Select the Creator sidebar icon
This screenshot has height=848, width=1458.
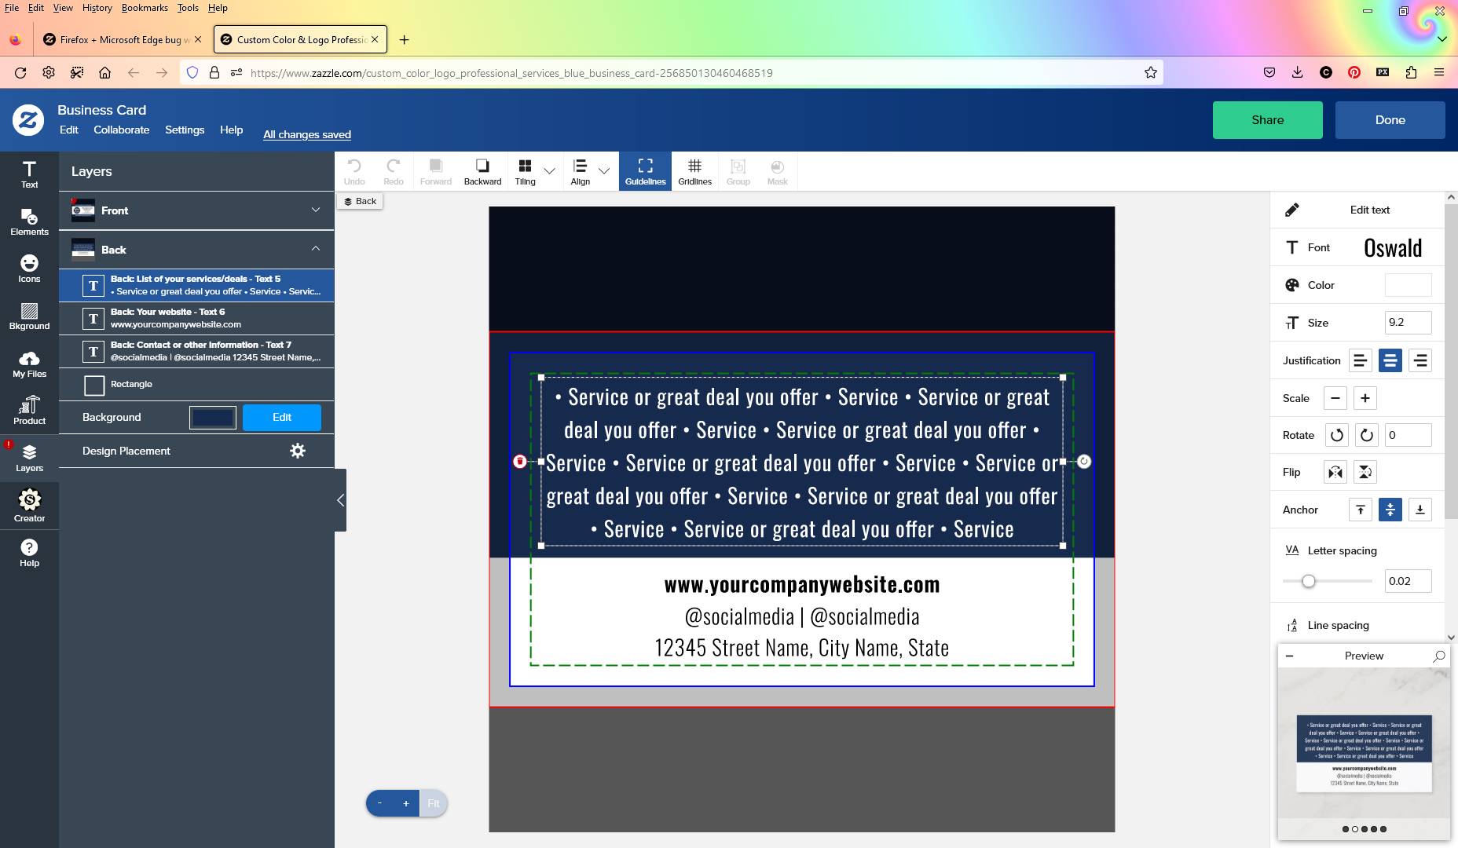tap(29, 506)
